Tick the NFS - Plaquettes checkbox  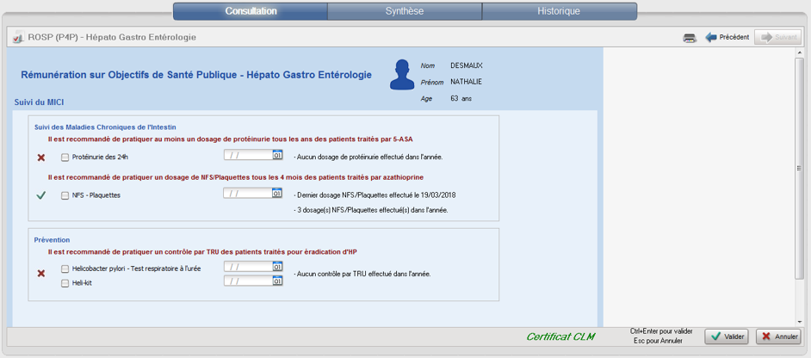pyautogui.click(x=65, y=195)
